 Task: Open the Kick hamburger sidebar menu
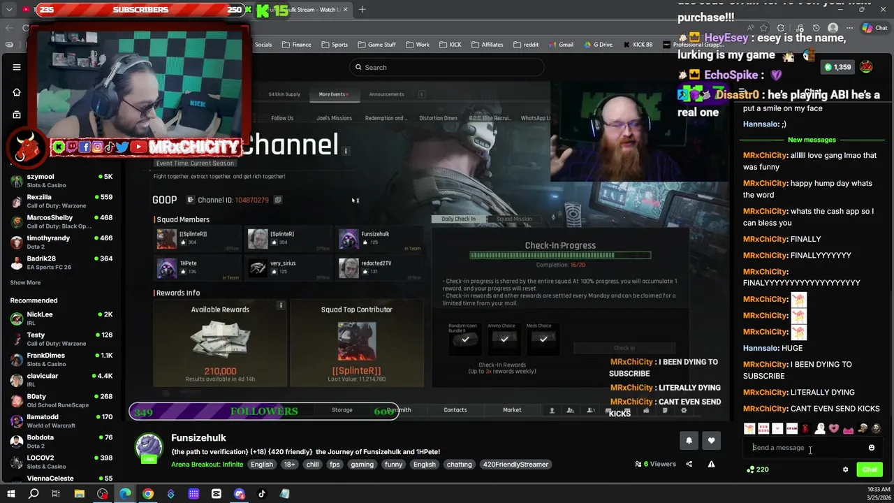coord(17,67)
